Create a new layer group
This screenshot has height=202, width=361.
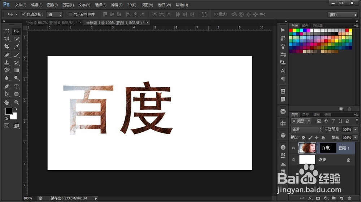pos(334,198)
